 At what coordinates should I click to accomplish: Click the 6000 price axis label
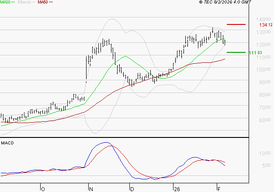click(265, 120)
